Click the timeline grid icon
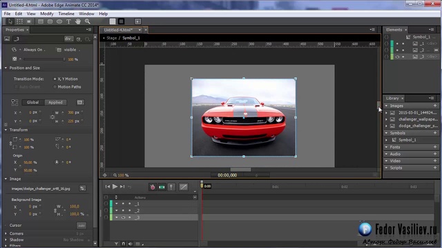442x248 pixels. click(x=137, y=244)
